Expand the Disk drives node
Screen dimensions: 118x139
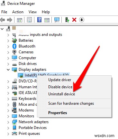[8, 64]
